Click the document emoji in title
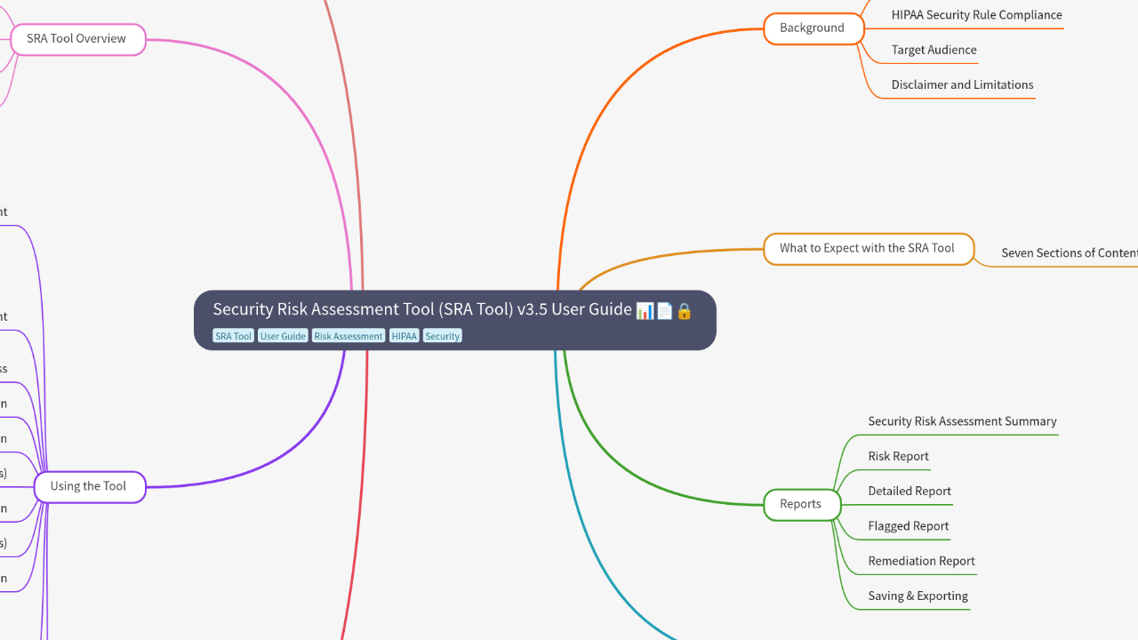This screenshot has height=640, width=1138. point(664,310)
